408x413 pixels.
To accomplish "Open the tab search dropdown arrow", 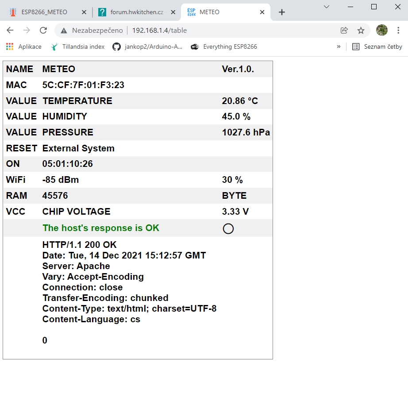I will pos(327,7).
